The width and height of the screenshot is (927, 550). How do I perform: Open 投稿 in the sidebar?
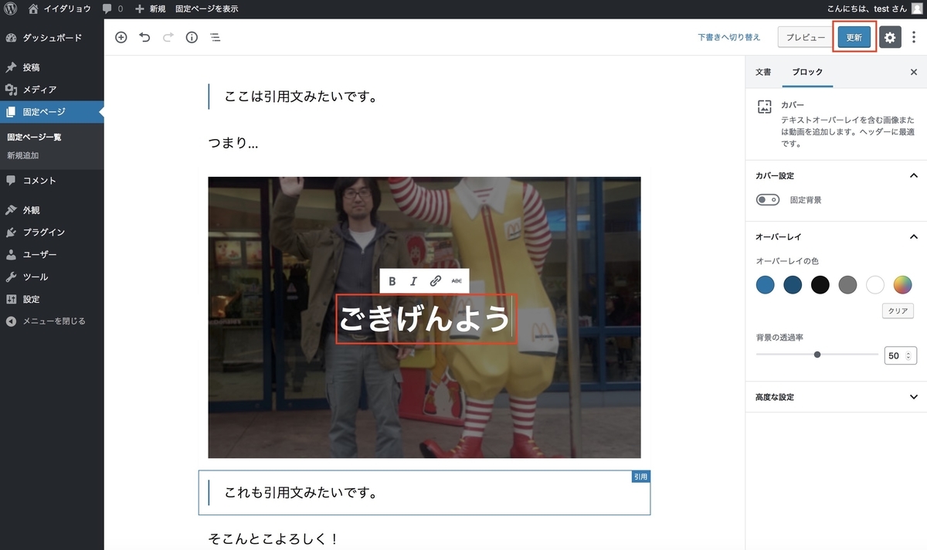click(52, 67)
